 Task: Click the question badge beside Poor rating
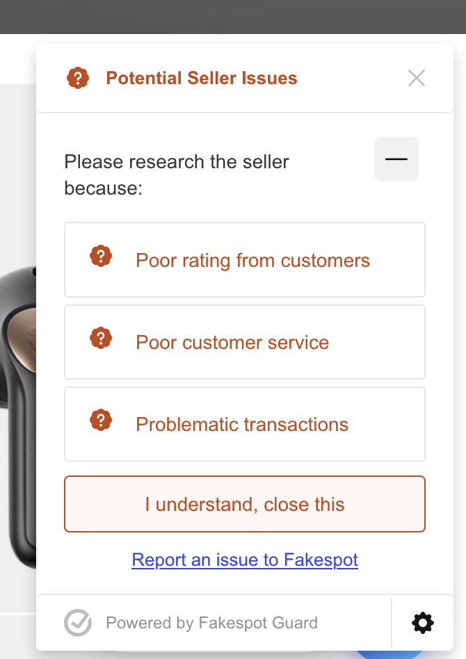coord(101,256)
